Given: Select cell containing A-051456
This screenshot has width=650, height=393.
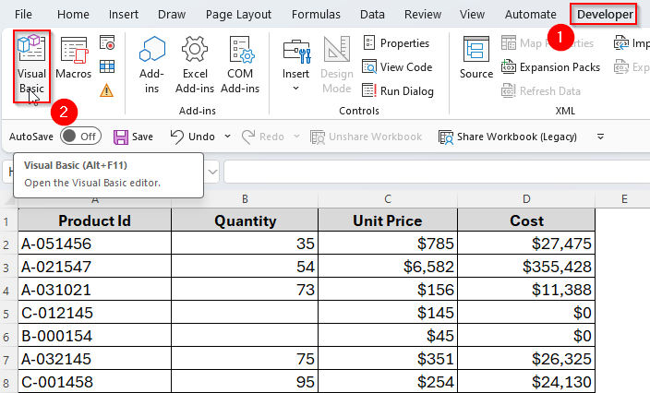Looking at the screenshot, I should coord(94,244).
